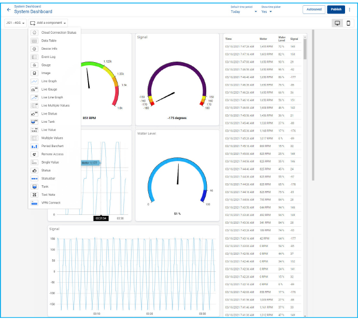Click the Signal line graph title

[x=54, y=229]
